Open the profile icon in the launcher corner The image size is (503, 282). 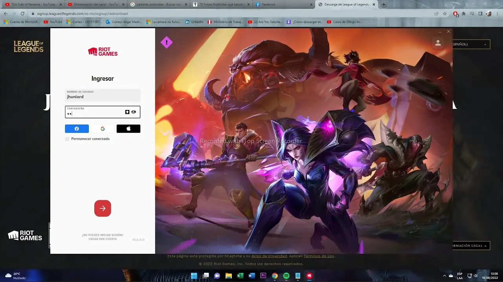(438, 43)
